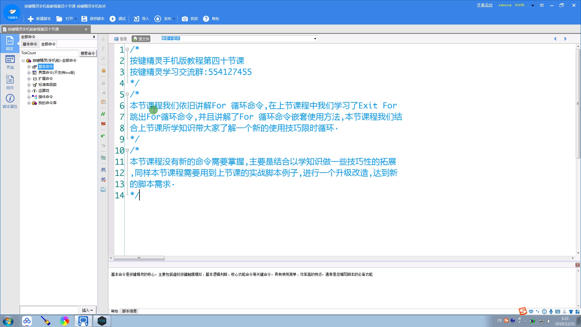Screen dimensions: 581x327
Task: Switch to the 界面 sidebar panel
Action: pyautogui.click(x=10, y=63)
